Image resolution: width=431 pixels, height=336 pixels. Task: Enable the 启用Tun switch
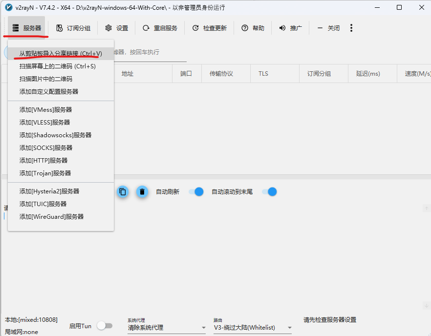tap(105, 326)
